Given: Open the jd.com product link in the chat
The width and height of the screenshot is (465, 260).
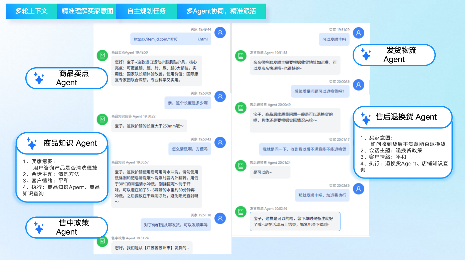Looking at the screenshot, I should (170, 39).
